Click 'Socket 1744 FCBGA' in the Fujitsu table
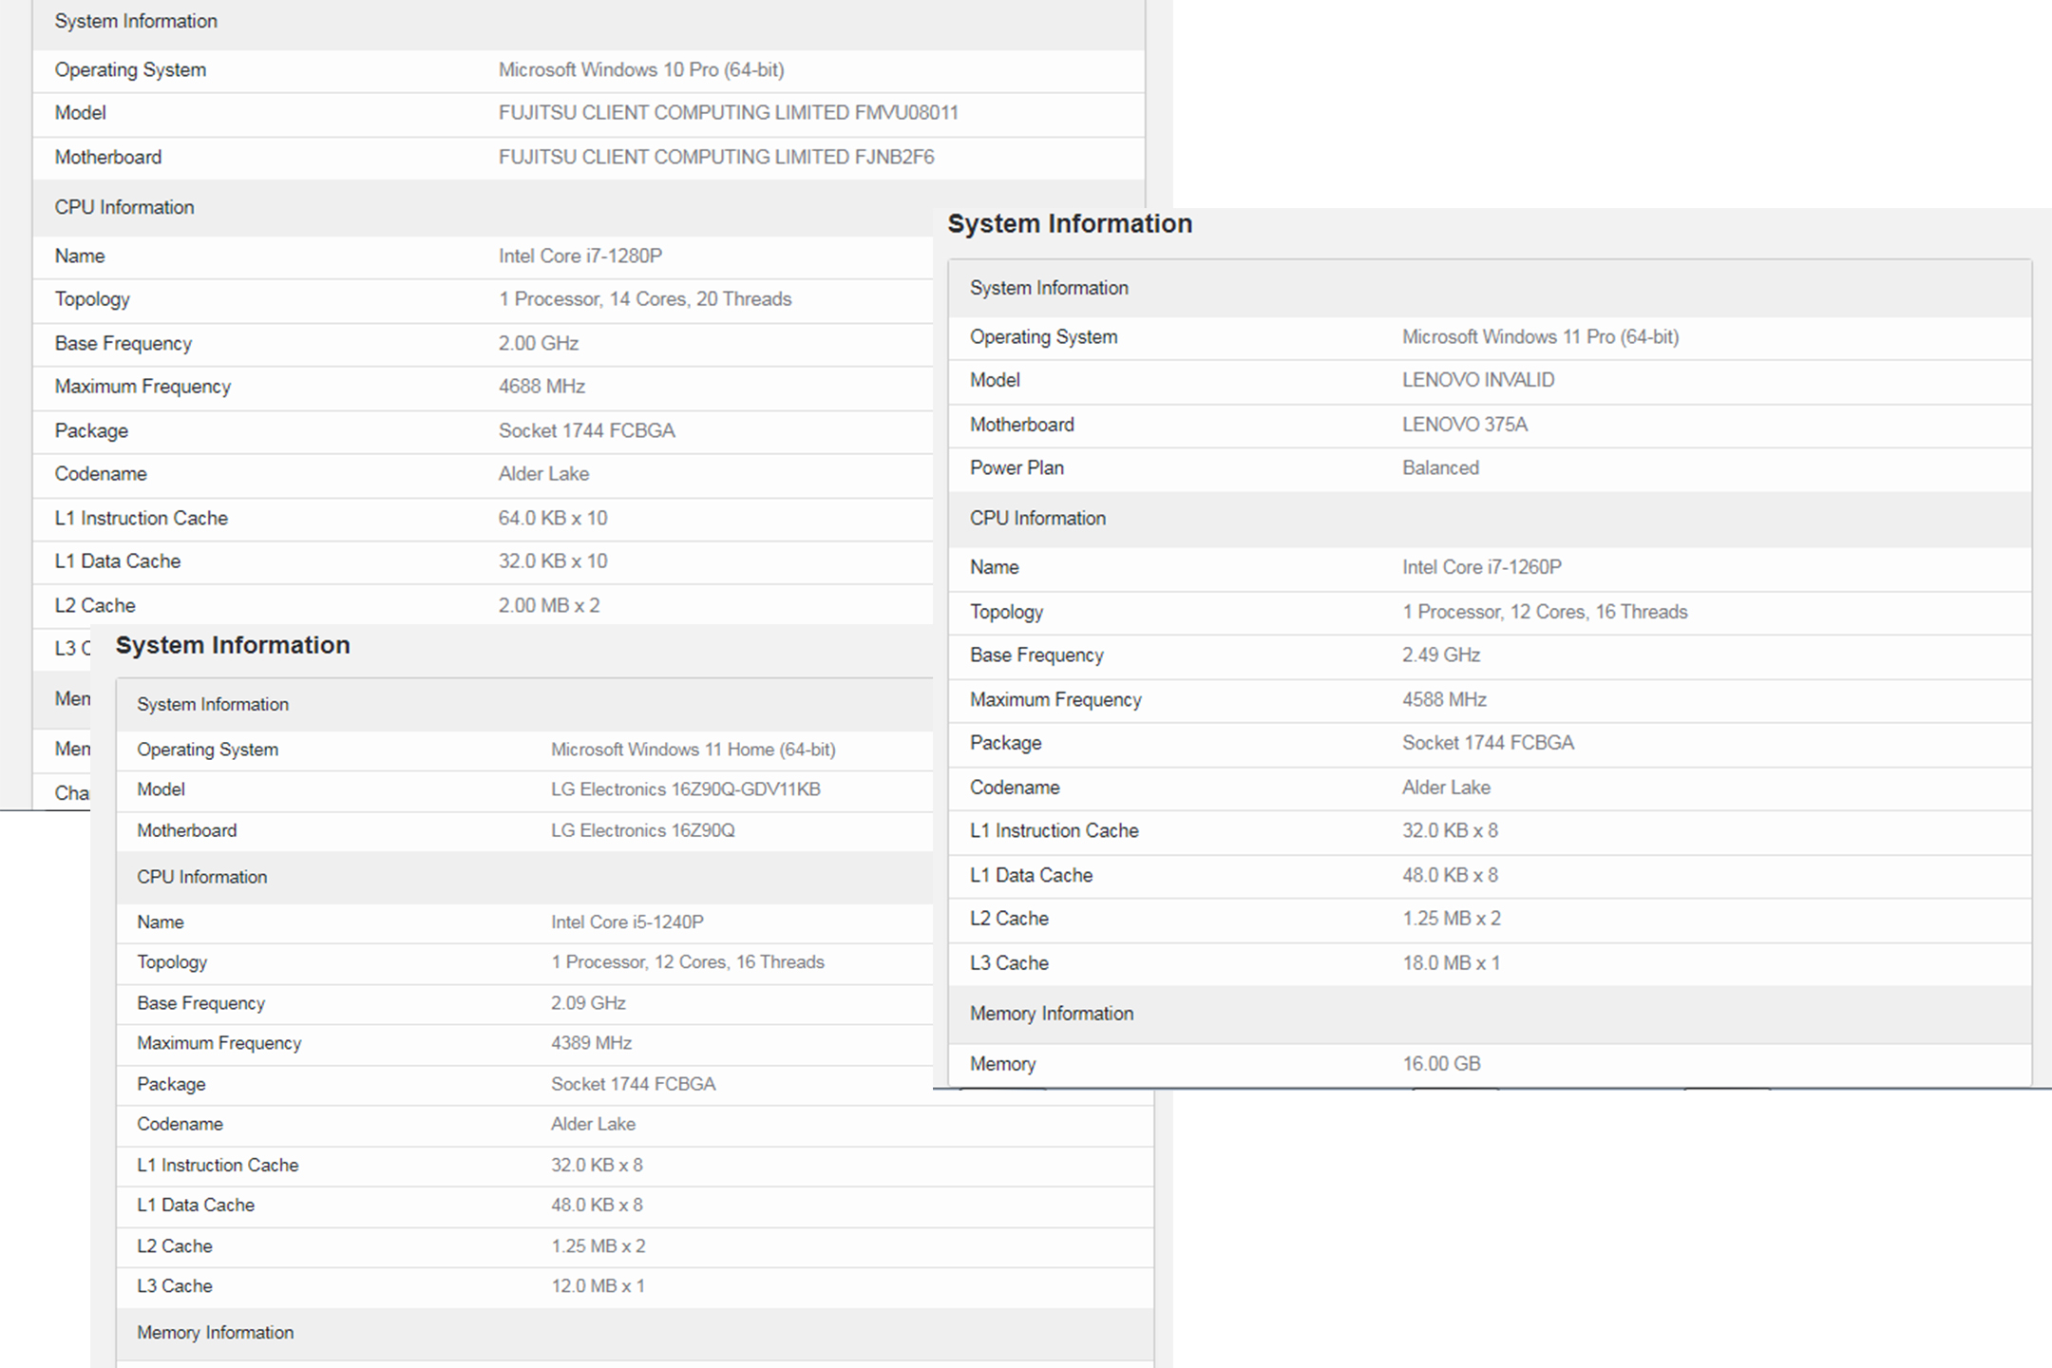 (587, 431)
